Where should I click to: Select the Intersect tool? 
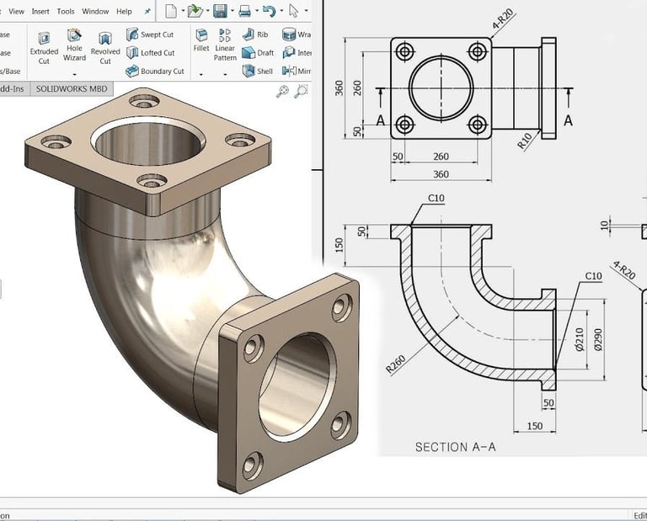tap(297, 53)
